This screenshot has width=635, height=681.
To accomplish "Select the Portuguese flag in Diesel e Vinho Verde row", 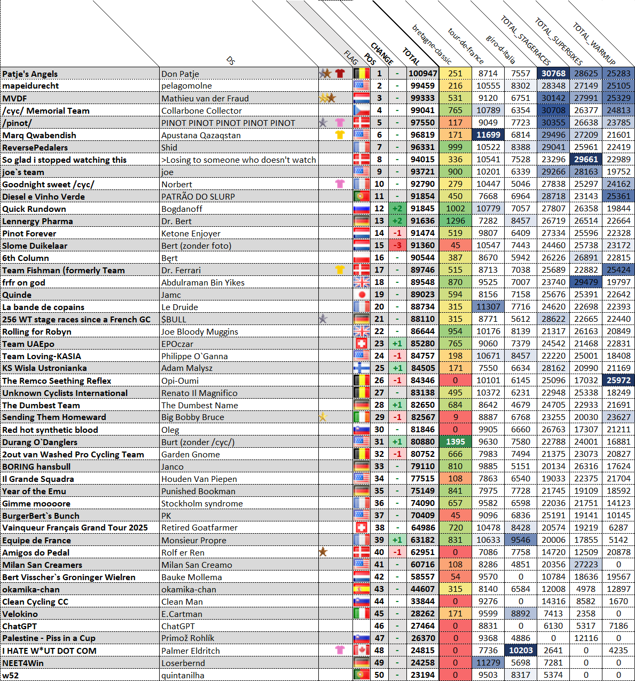I will (362, 196).
